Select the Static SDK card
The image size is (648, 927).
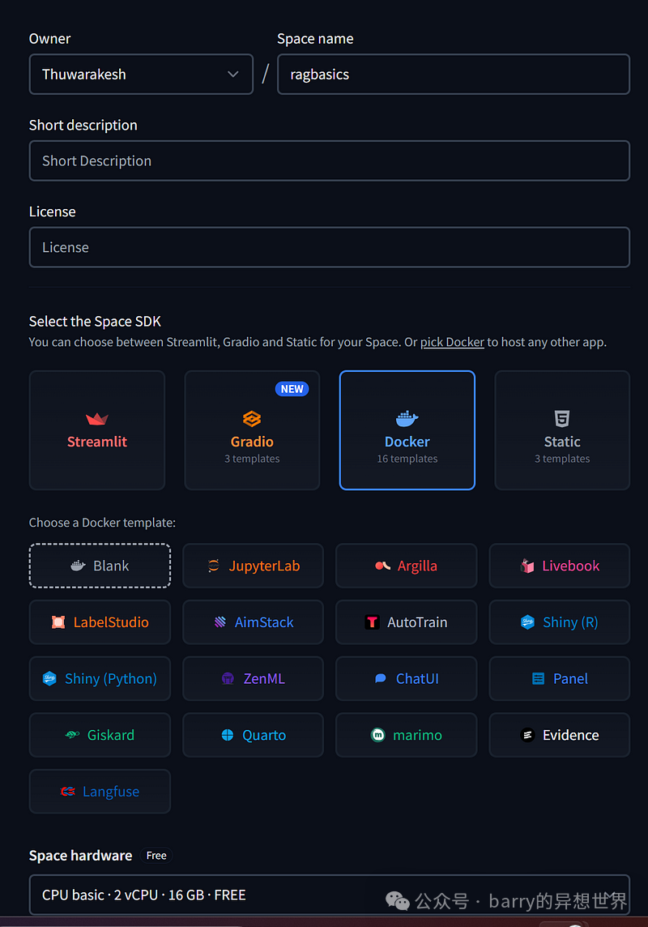coord(562,430)
